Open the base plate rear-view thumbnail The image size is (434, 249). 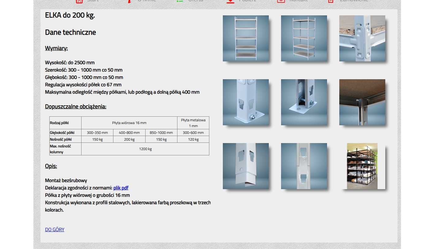pyautogui.click(x=304, y=102)
